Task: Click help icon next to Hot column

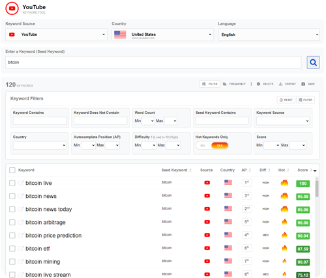Action: point(288,170)
